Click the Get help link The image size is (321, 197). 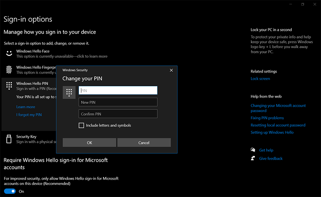tap(266, 150)
